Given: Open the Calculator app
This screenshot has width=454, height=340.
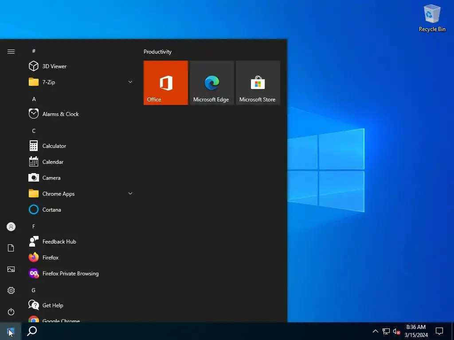Looking at the screenshot, I should (x=81, y=146).
